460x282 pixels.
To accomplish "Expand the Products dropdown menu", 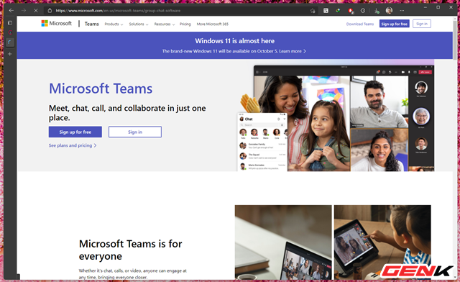I will point(114,24).
